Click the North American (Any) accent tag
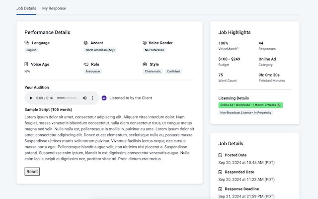Image resolution: width=318 pixels, height=199 pixels. (x=100, y=50)
